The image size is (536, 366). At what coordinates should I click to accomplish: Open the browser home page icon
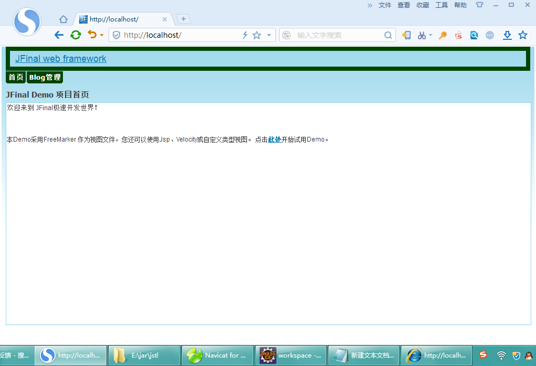tap(63, 19)
